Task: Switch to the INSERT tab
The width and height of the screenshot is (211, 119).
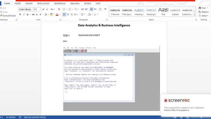Action: click(18, 3)
